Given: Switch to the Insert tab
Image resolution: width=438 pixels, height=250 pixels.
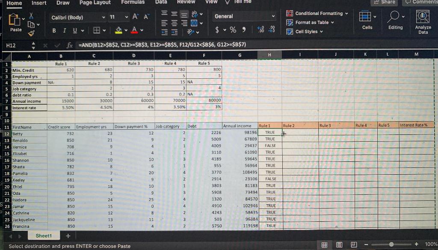Looking at the screenshot, I should [x=39, y=3].
